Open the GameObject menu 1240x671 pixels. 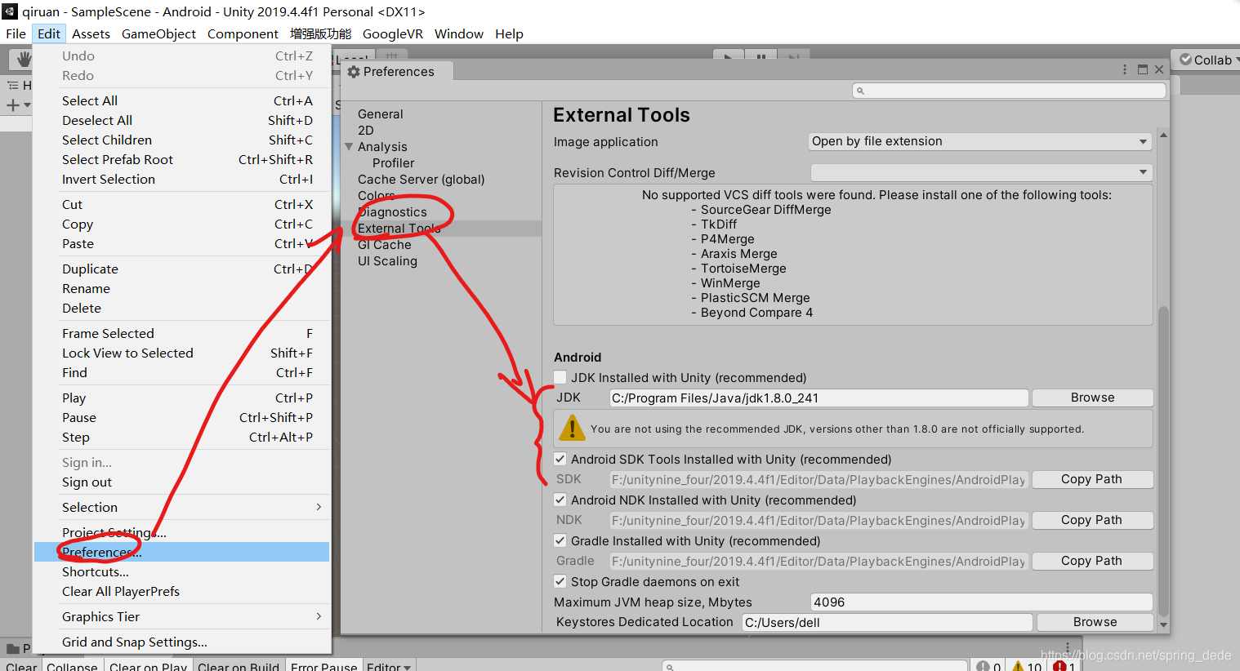click(x=158, y=33)
